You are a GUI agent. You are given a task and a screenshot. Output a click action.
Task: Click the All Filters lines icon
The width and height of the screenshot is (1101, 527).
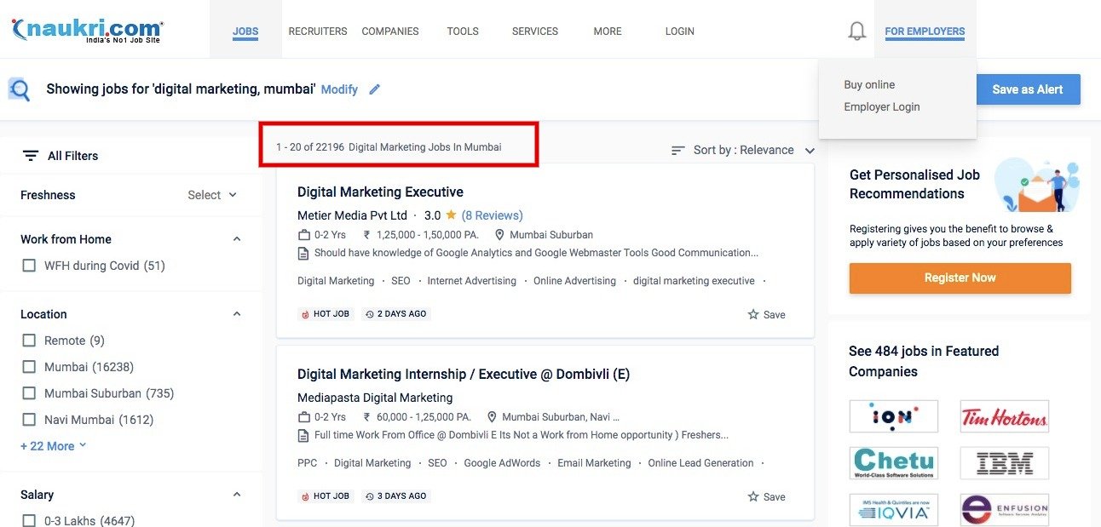31,156
